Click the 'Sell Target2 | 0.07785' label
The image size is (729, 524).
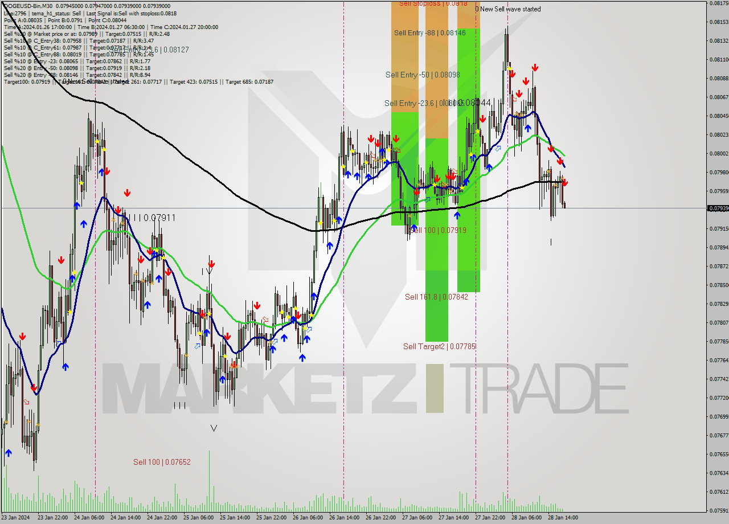(439, 346)
